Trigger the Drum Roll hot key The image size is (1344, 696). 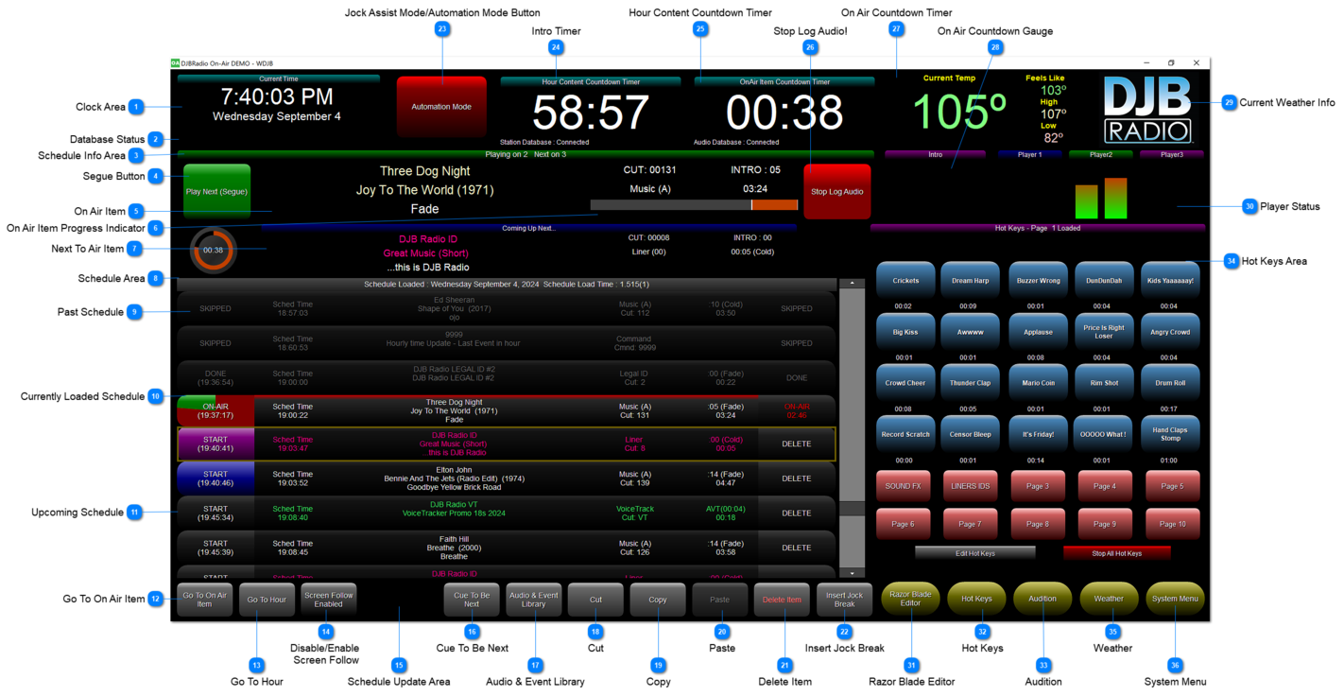(x=1170, y=383)
